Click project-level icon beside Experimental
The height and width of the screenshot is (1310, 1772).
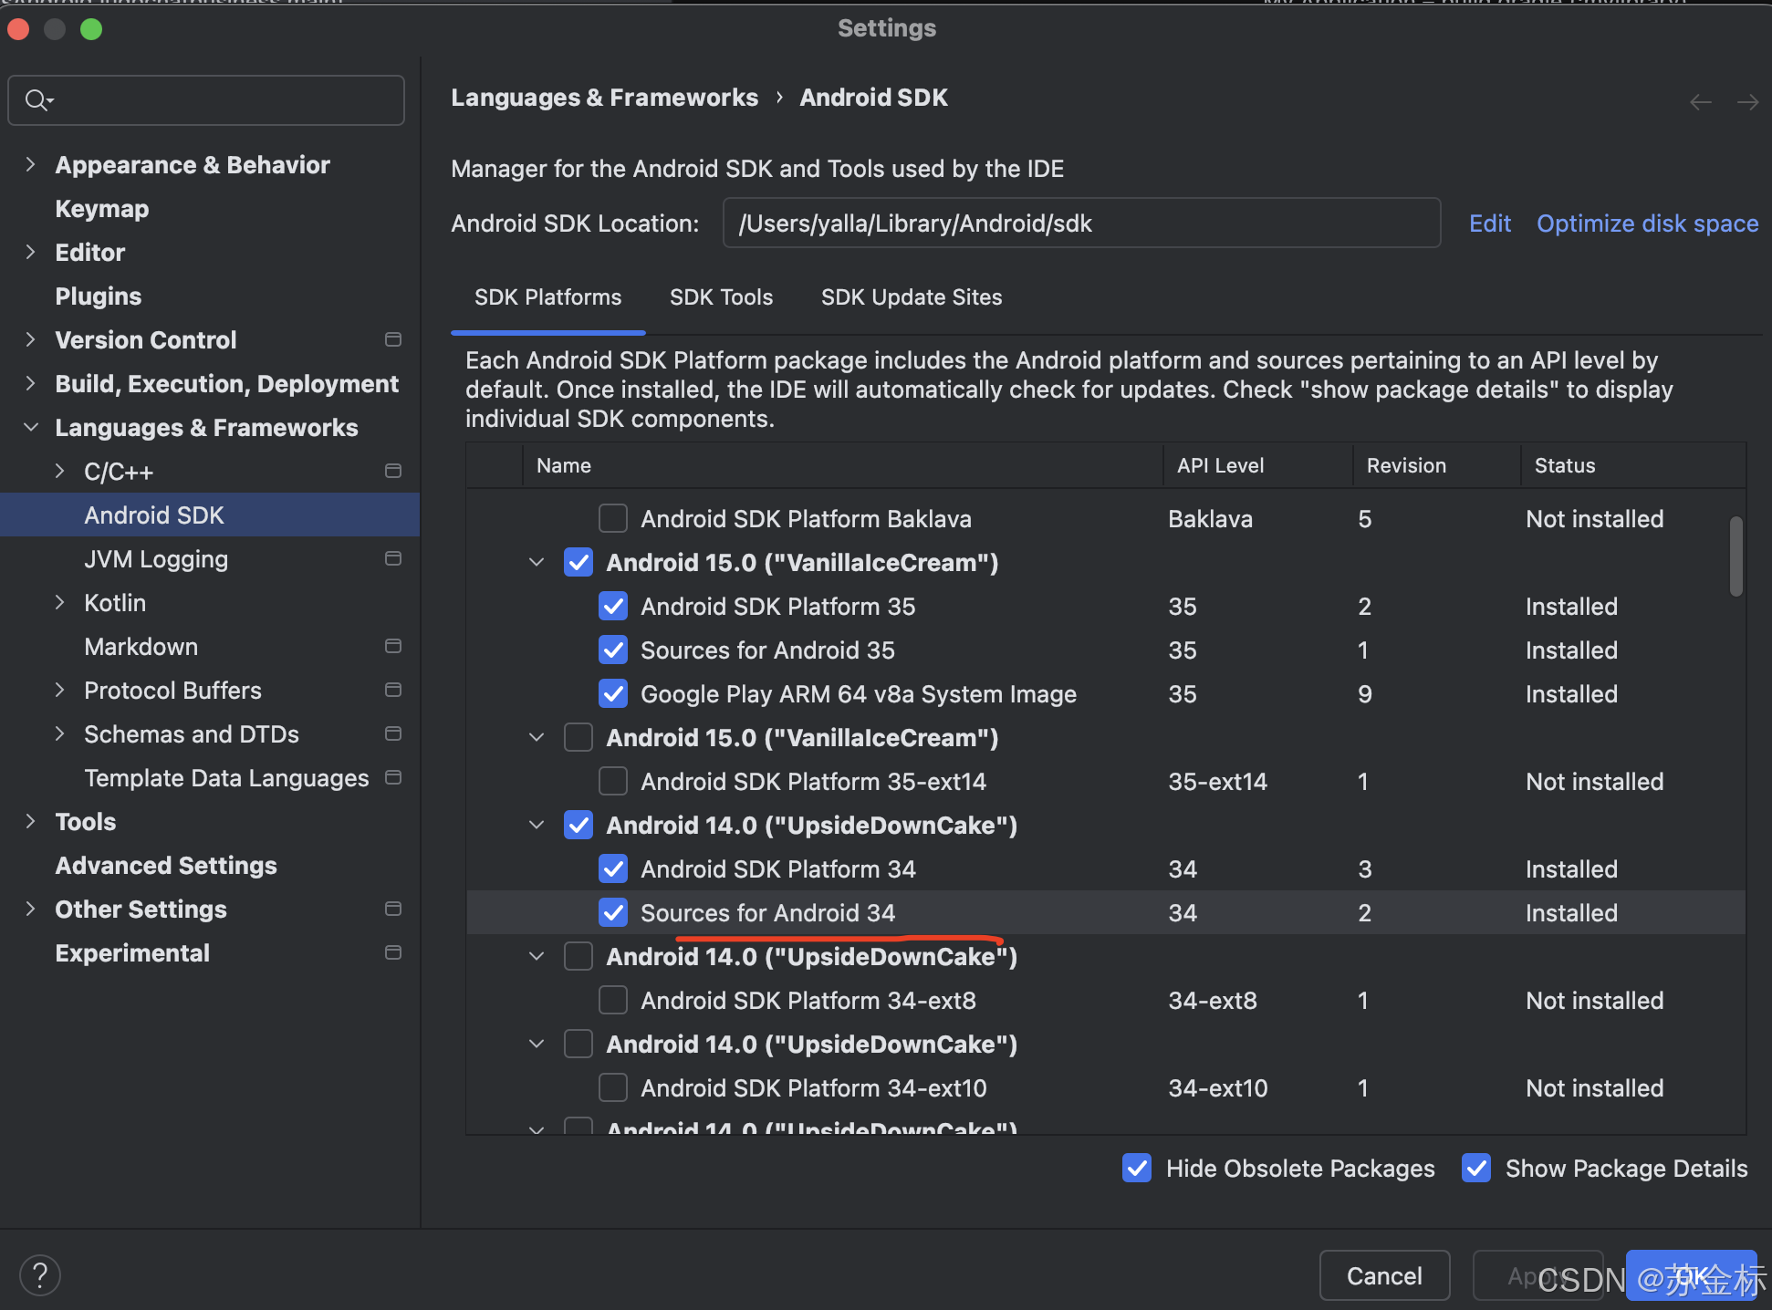coord(393,952)
